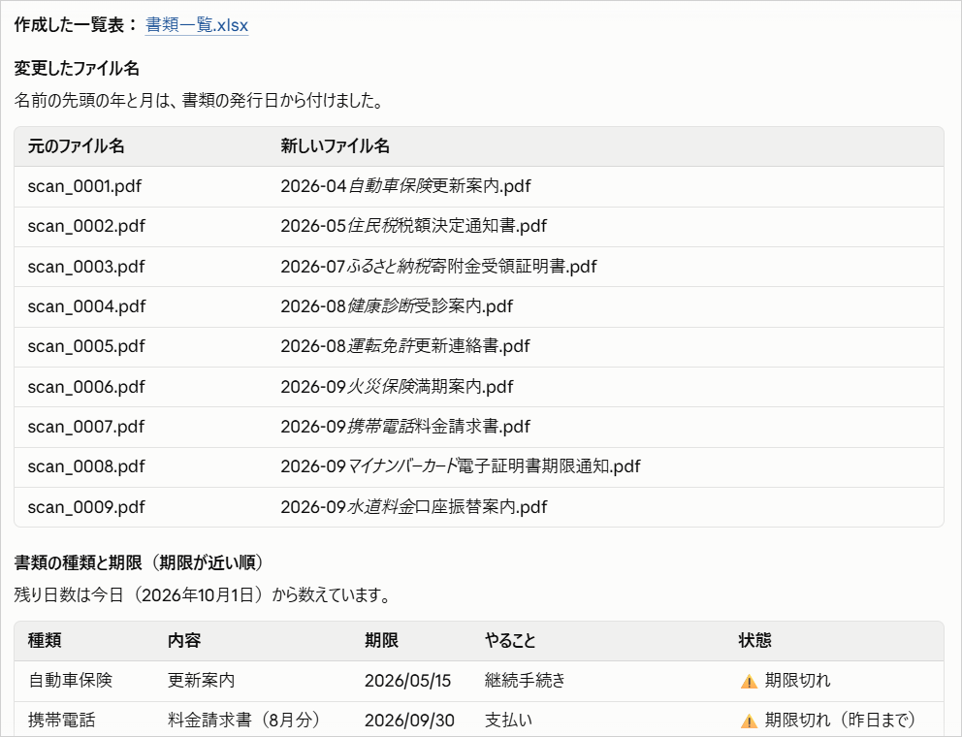Select the 変更したファイル名 heading
This screenshot has width=962, height=737.
pyautogui.click(x=77, y=68)
